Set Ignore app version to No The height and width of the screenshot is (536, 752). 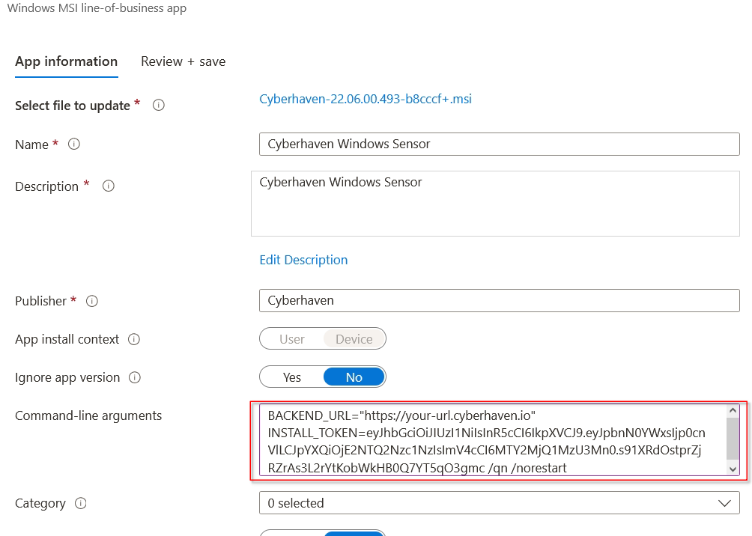pos(354,377)
